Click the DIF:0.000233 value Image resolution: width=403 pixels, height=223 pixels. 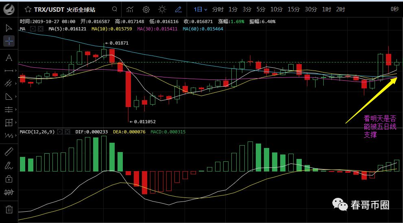click(x=91, y=132)
